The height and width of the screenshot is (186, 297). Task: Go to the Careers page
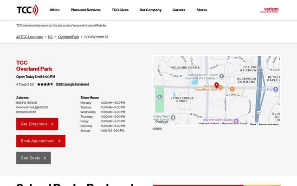[179, 10]
